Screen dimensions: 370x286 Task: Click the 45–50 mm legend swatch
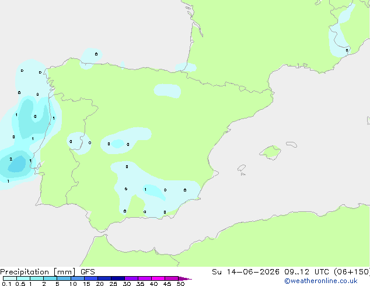[172, 278]
